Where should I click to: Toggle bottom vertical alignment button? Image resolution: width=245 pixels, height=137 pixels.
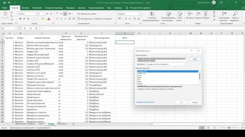(x=65, y=14)
